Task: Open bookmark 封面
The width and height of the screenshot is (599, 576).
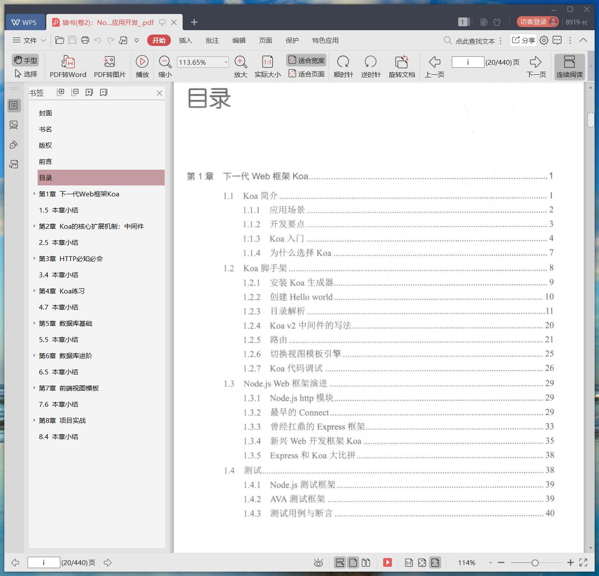Action: click(x=45, y=113)
